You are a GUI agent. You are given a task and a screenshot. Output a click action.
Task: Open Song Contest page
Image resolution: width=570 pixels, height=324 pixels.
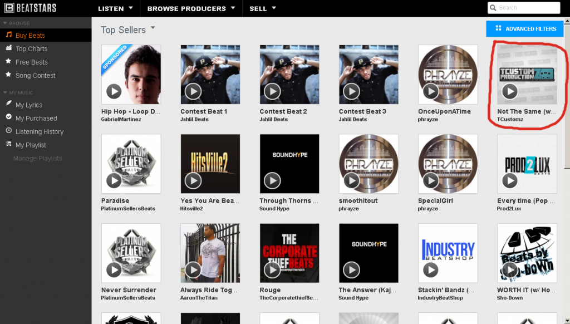pyautogui.click(x=35, y=76)
